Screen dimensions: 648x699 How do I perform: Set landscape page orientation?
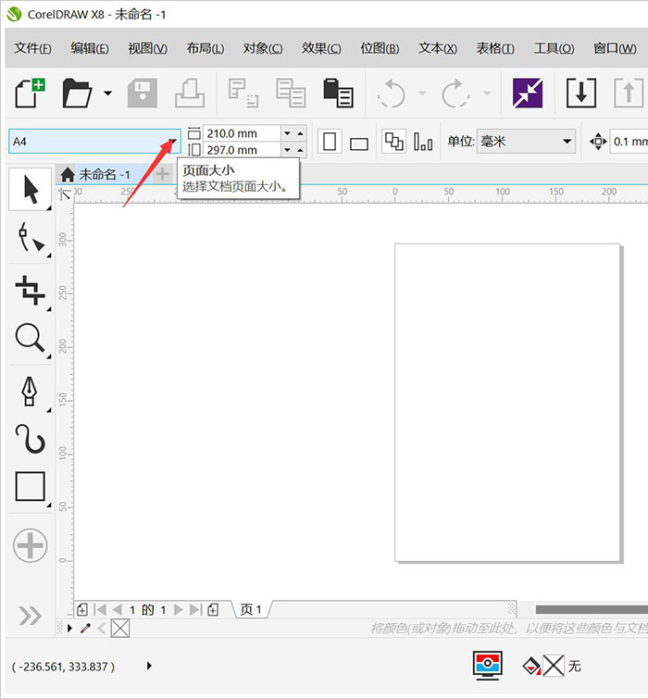point(359,144)
